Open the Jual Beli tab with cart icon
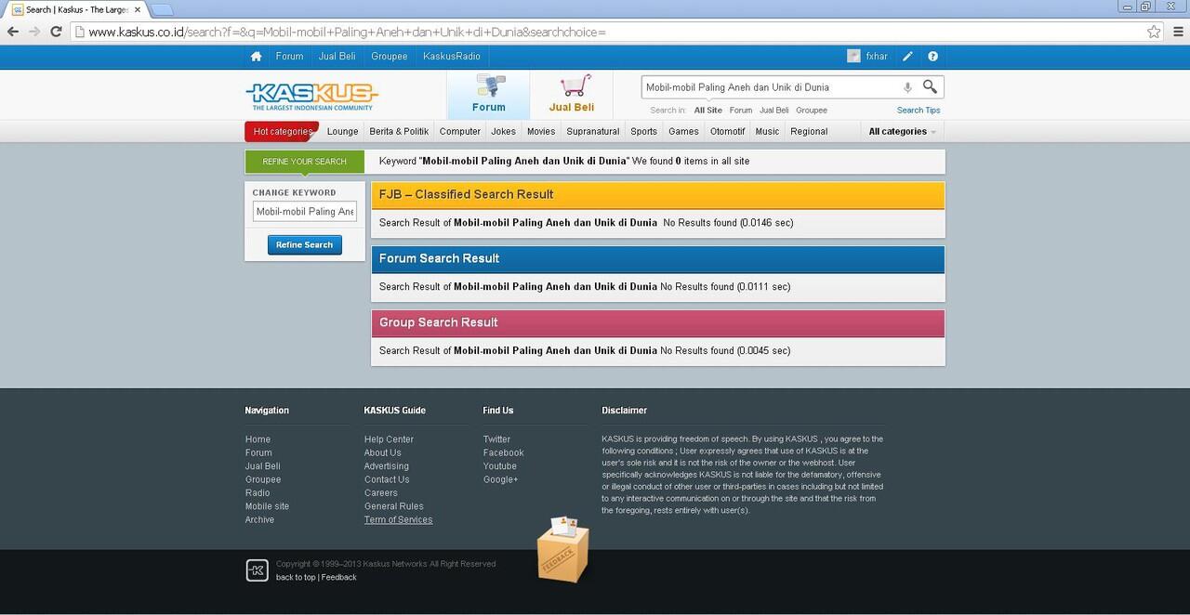The image size is (1190, 615). [x=572, y=94]
